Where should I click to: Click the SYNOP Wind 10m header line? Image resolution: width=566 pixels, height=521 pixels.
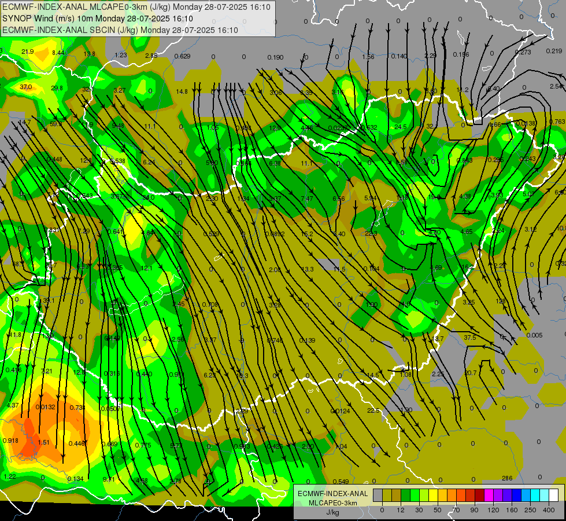point(98,19)
